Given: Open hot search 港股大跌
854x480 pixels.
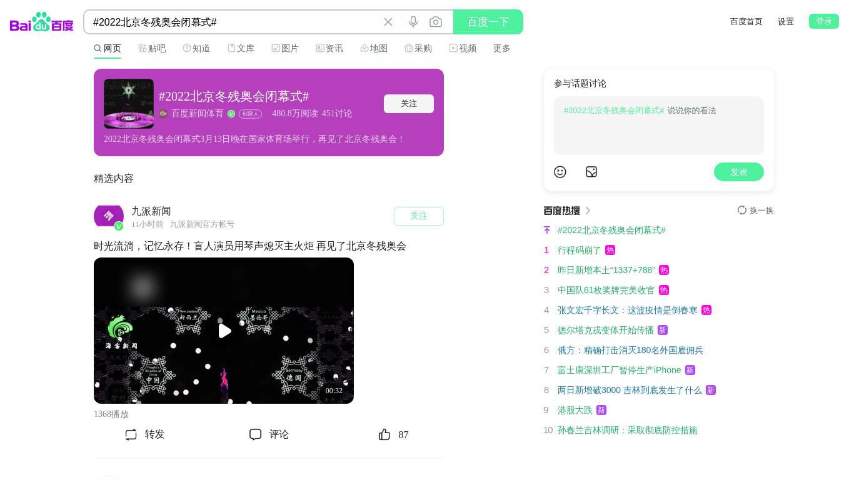Looking at the screenshot, I should [x=575, y=410].
